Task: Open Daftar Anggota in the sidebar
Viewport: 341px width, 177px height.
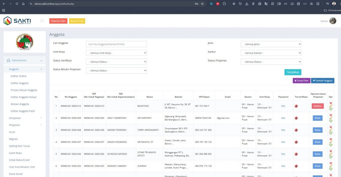Action: click(20, 83)
